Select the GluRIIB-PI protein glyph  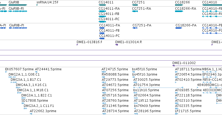click(x=18, y=28)
